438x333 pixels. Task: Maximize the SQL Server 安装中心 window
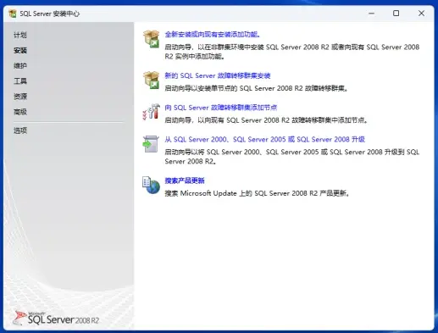click(x=396, y=14)
